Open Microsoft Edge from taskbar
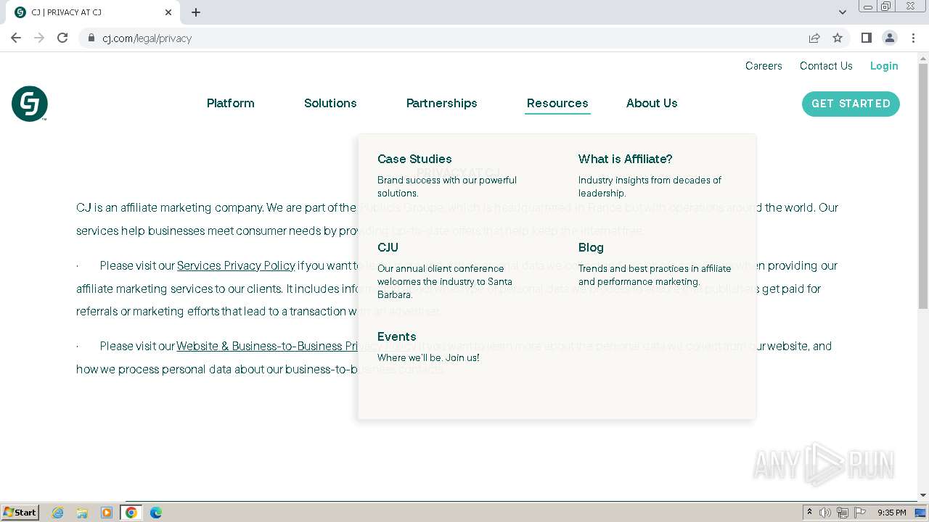Viewport: 929px width, 522px height. pyautogui.click(x=156, y=513)
